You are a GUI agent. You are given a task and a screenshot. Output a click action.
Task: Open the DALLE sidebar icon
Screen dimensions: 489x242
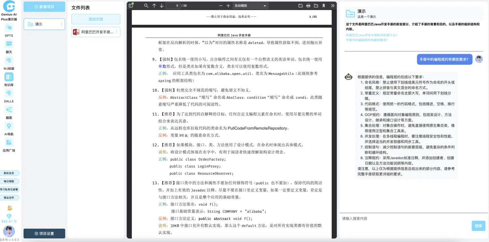9,93
